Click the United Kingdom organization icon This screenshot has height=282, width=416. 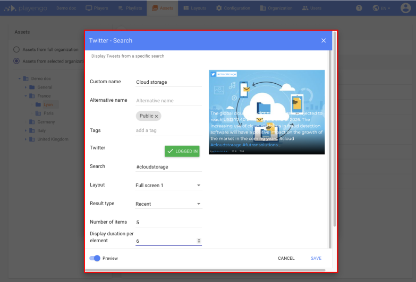click(32, 139)
